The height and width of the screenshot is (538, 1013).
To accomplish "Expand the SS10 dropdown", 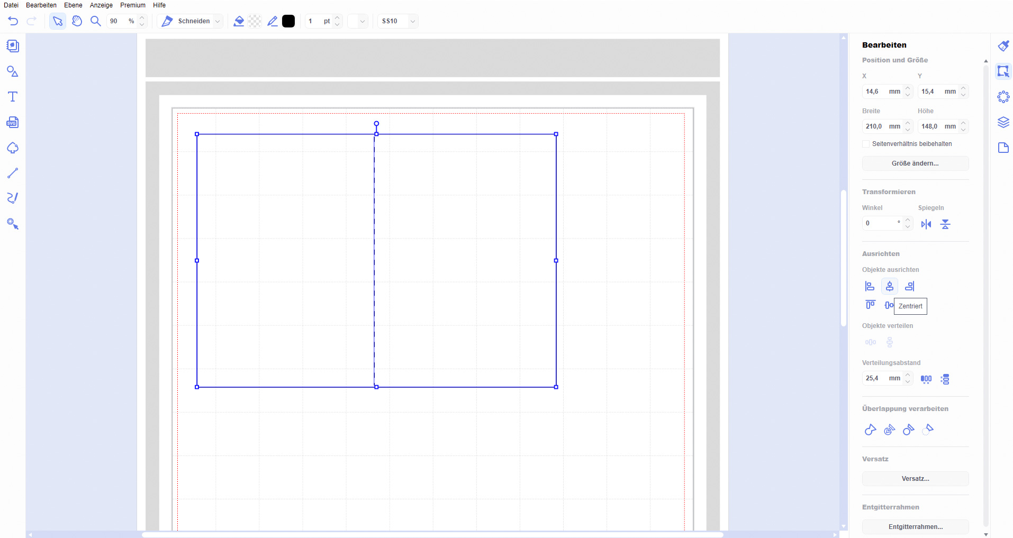I will [412, 21].
